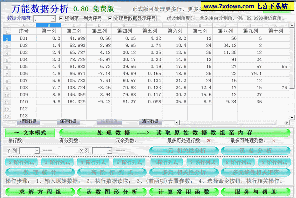Viewport: 296px width, 198px height.
Task: Select column header C
Action: tap(74, 25)
